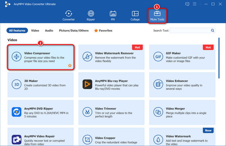This screenshot has width=226, height=146.
Task: Open the hamburger menu icon
Action: pos(195,4)
